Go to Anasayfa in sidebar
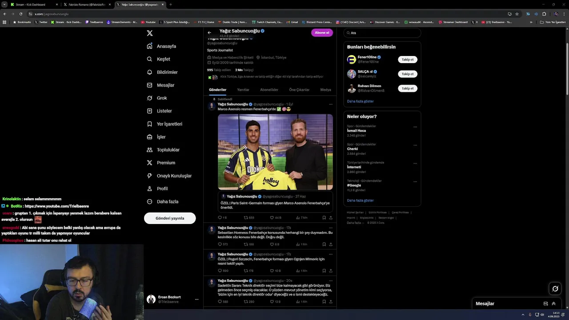The image size is (569, 320). point(162,46)
